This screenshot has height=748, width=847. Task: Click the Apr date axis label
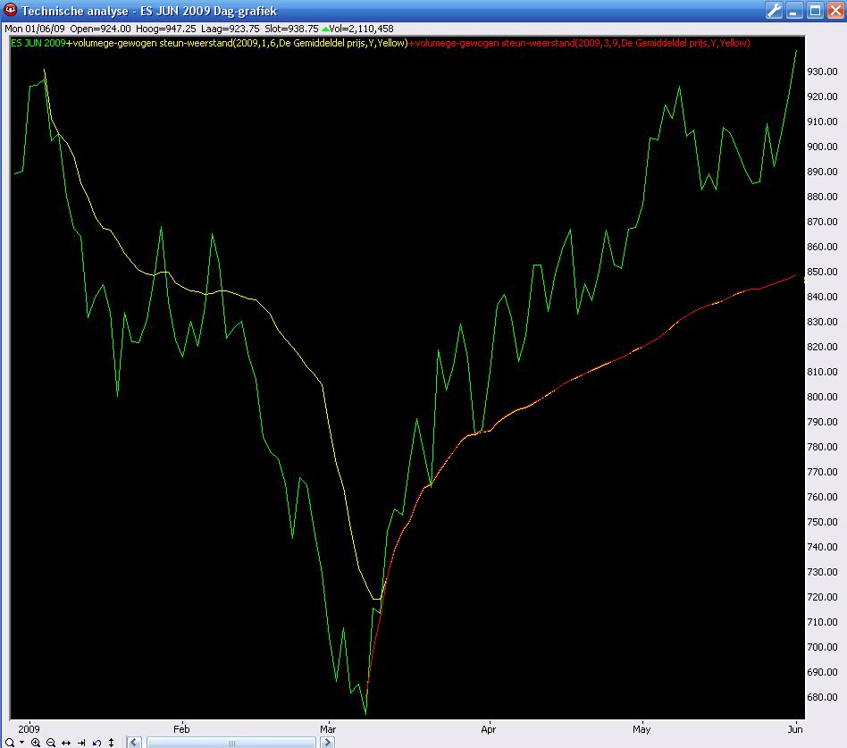tap(488, 728)
